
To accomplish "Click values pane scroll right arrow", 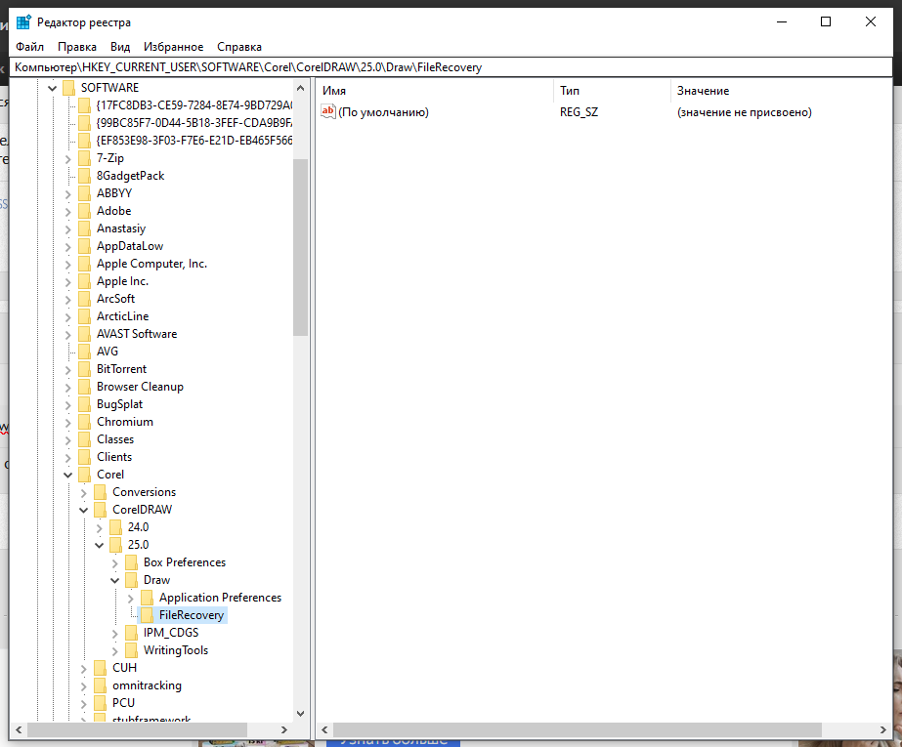I will [x=883, y=729].
